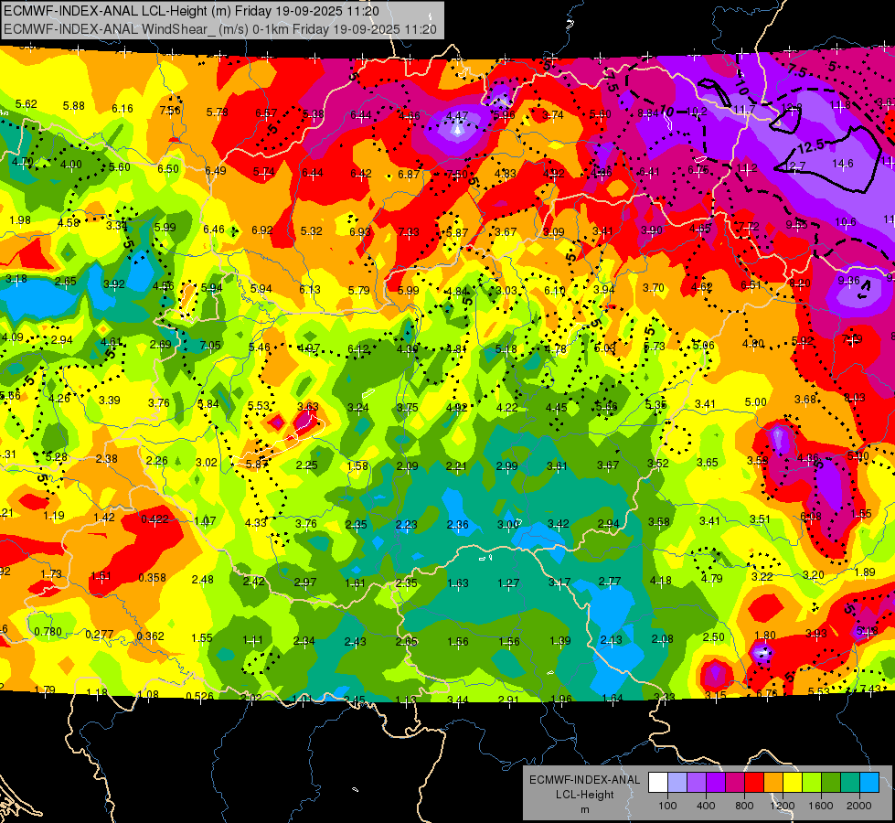Click the wind shear value 3.00
Viewport: 895px width, 823px height.
[508, 524]
